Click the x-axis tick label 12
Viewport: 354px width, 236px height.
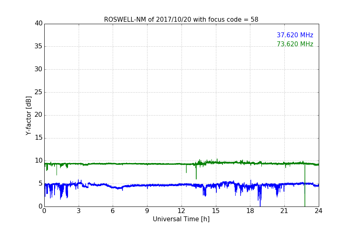182,211
